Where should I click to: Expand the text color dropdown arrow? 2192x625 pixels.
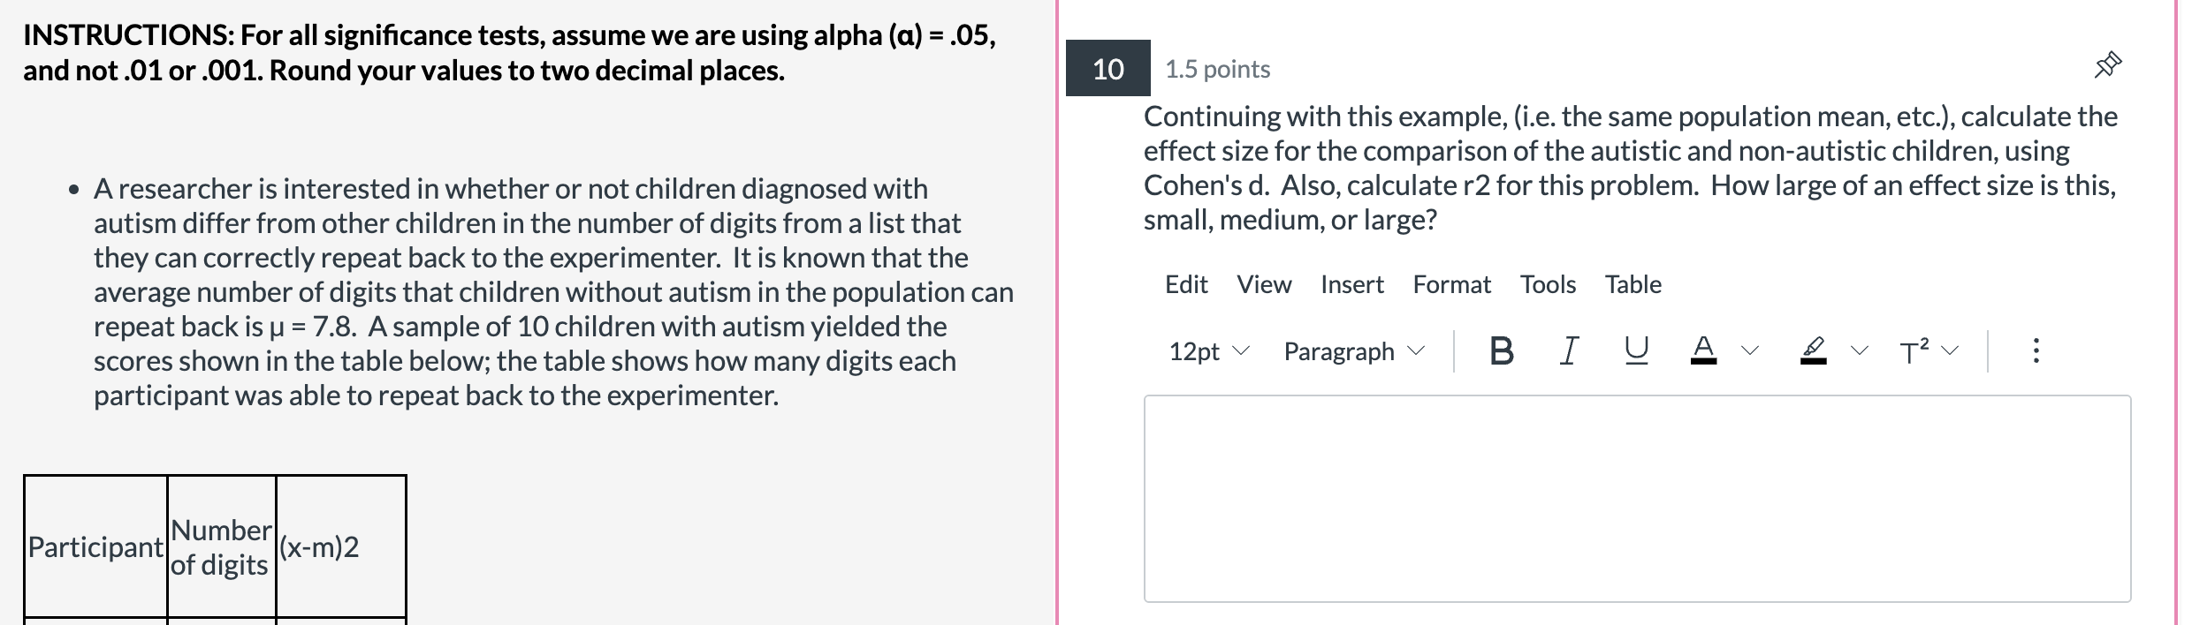pyautogui.click(x=1750, y=351)
